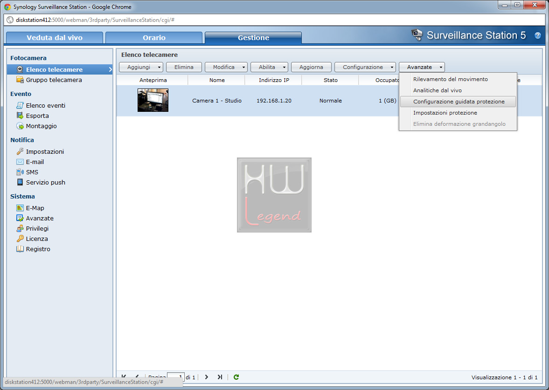Click the Gruppo telecamera folder icon
Viewport: 549px width, 390px height.
(20, 80)
